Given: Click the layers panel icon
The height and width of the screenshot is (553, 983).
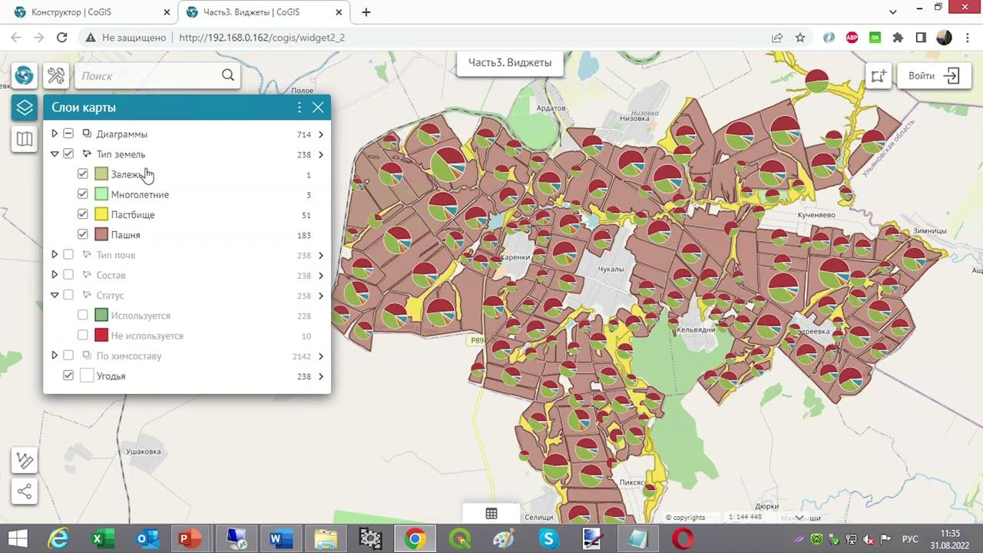Looking at the screenshot, I should (25, 108).
